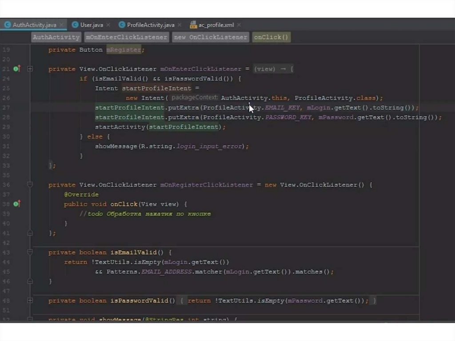Click the Java class icon on AuthActivity.java tab

(7, 25)
